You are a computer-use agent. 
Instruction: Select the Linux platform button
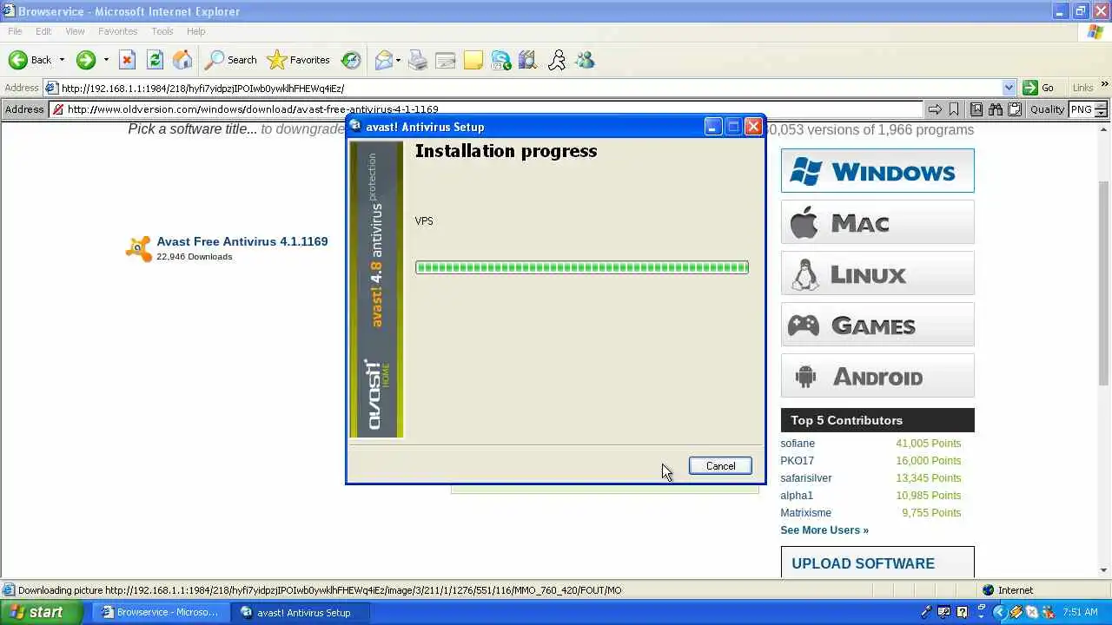[877, 273]
